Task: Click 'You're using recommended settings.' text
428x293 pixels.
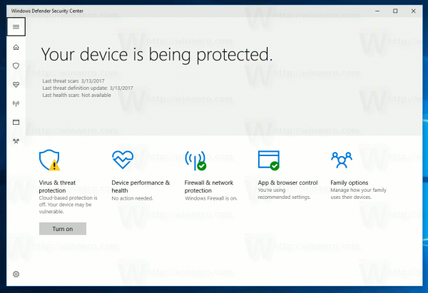Action: tap(284, 194)
